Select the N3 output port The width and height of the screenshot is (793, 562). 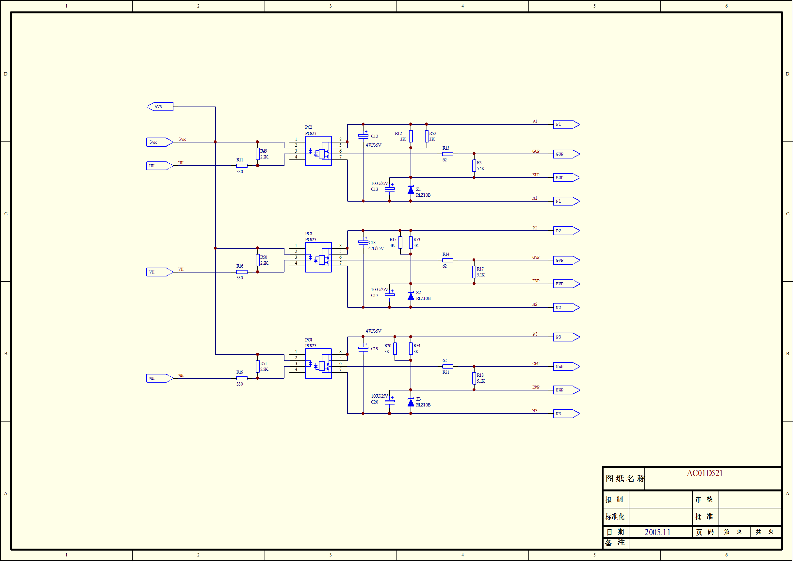tap(567, 414)
